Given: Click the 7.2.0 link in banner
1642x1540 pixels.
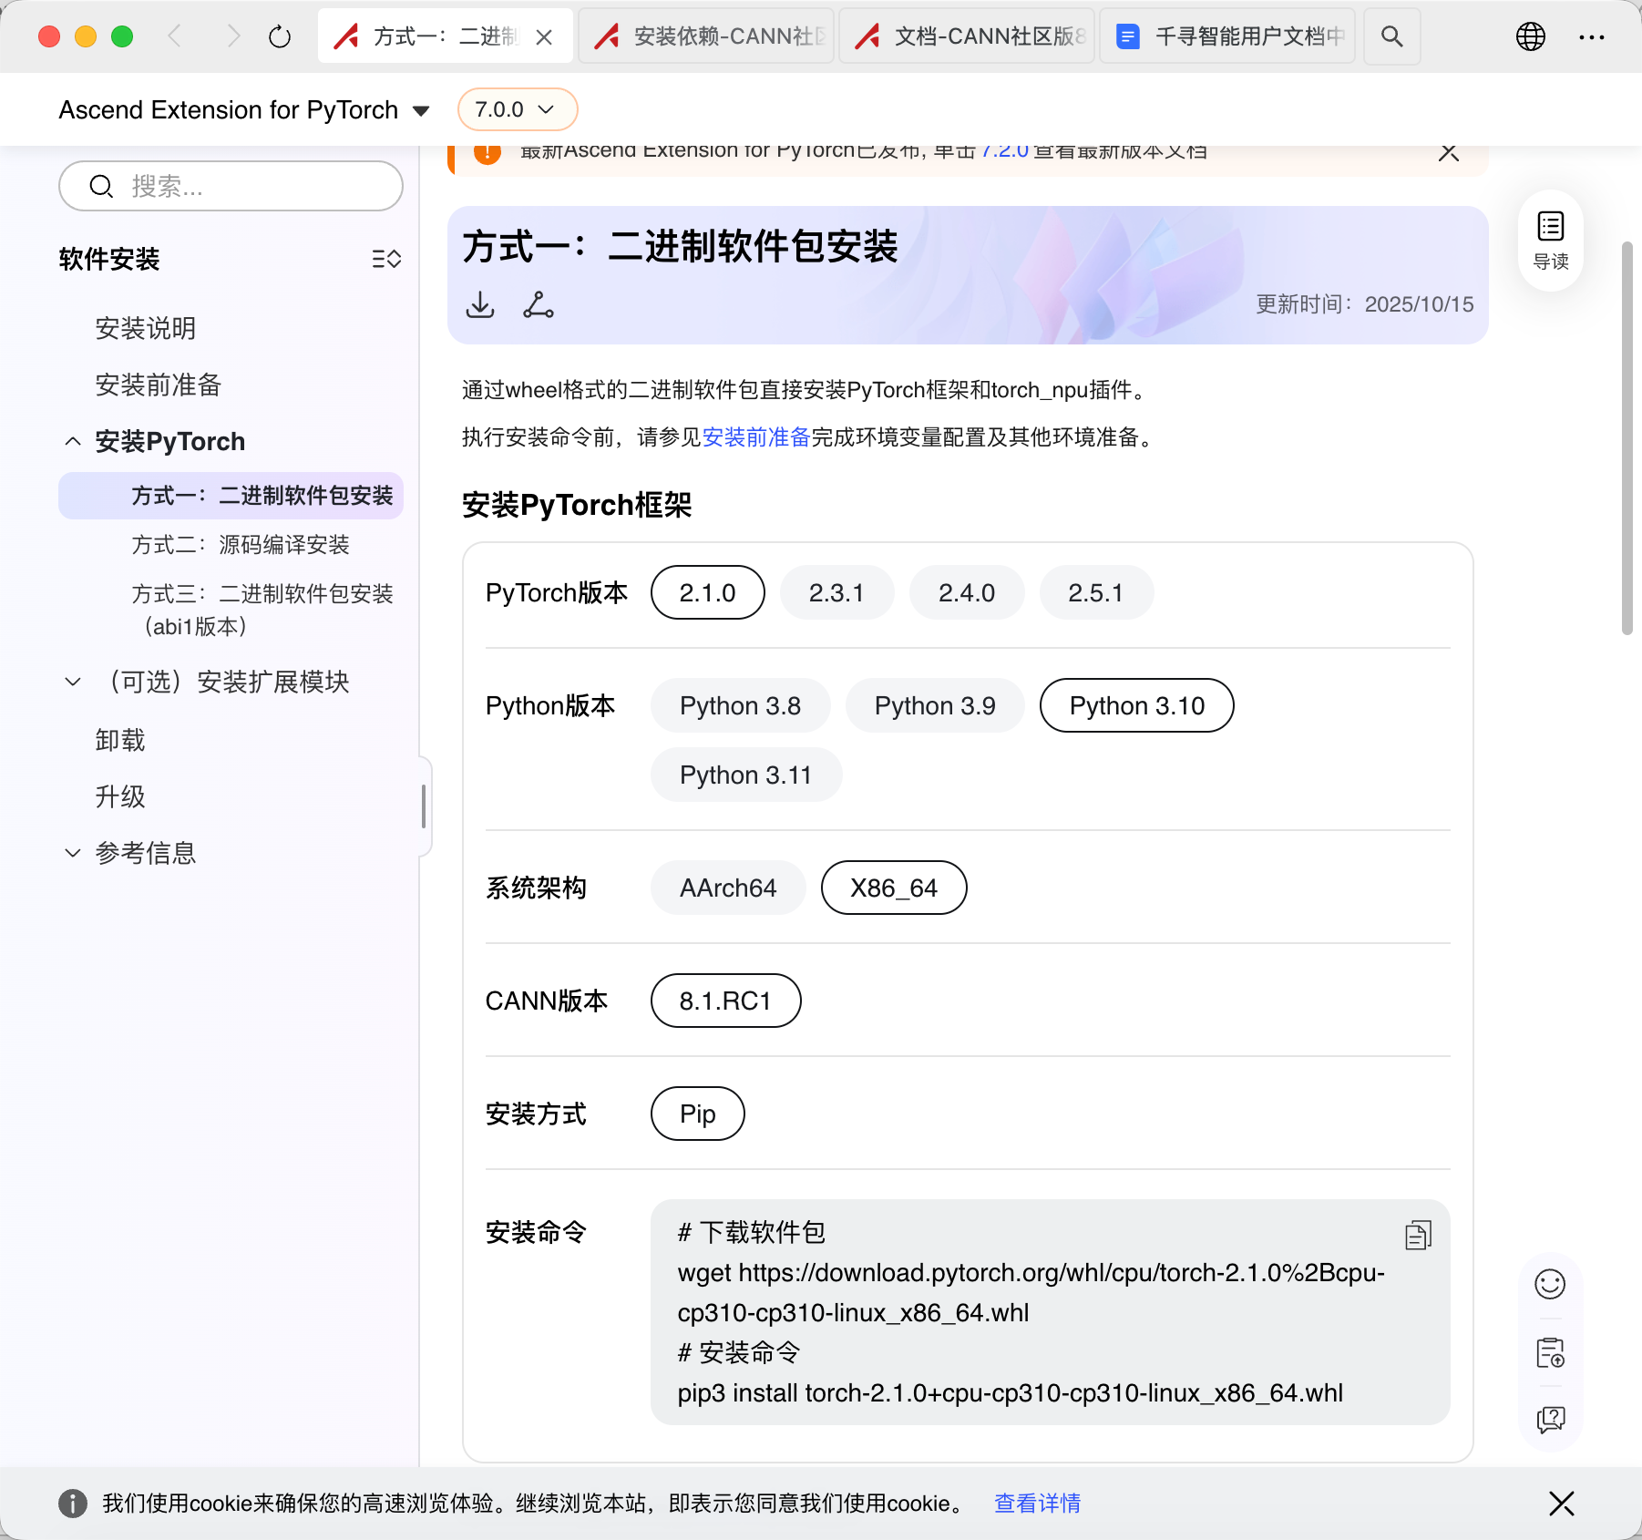Looking at the screenshot, I should click(1005, 151).
